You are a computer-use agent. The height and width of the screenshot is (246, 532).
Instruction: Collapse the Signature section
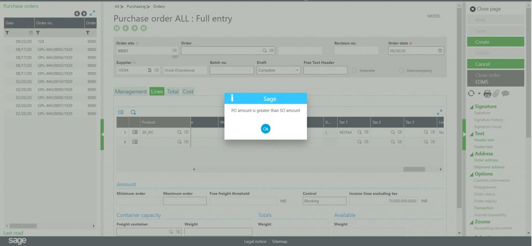472,107
